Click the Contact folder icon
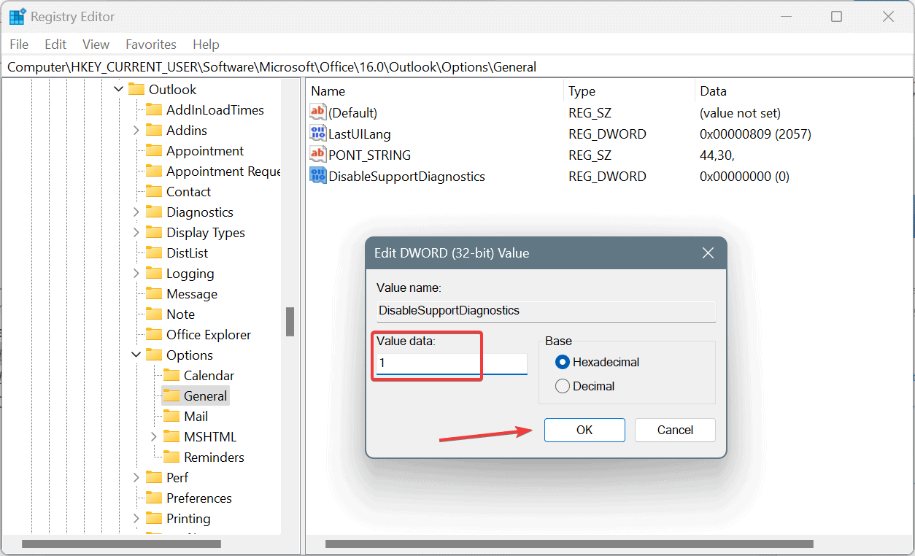This screenshot has width=915, height=556. (154, 191)
